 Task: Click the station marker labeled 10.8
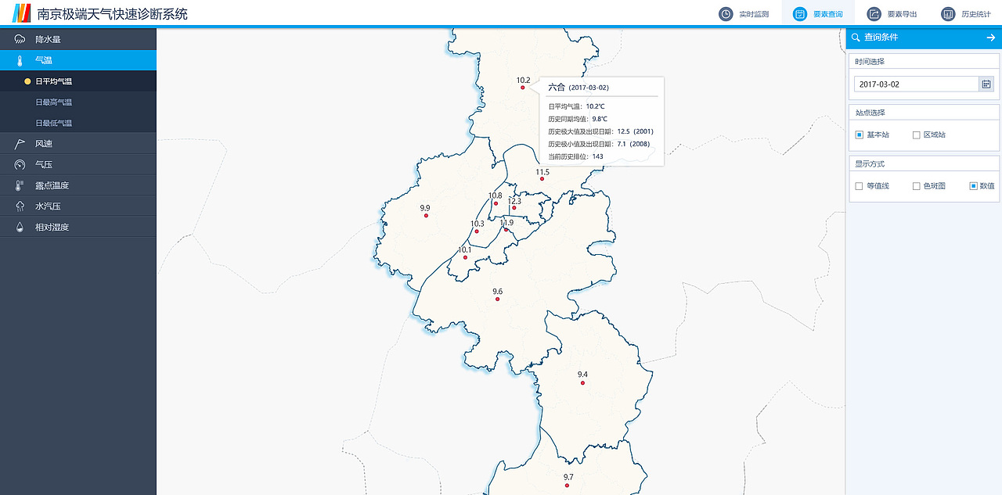[496, 203]
